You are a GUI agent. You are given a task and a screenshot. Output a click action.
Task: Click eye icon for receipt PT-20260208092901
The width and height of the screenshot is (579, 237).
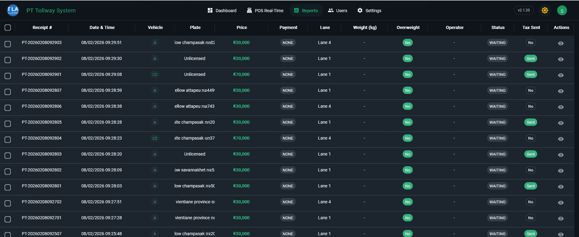coord(561,75)
